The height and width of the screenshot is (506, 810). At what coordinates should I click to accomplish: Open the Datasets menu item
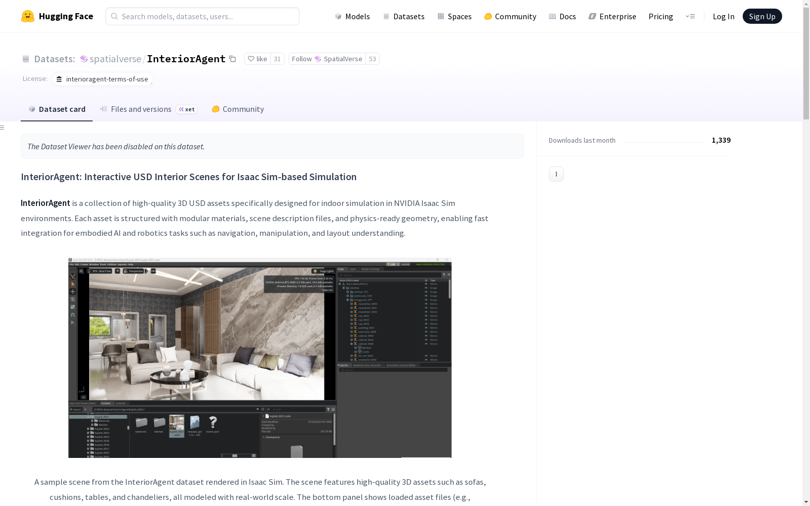coord(403,16)
